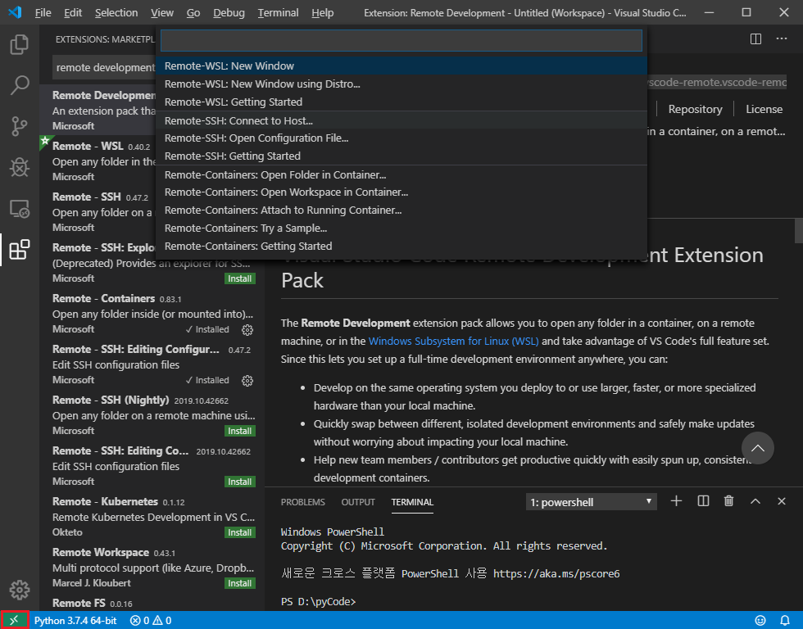
Task: Choose Remote-Containers: Getting Started
Action: [401, 247]
